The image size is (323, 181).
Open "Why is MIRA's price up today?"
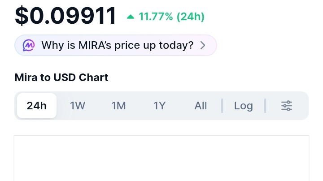coord(117,45)
